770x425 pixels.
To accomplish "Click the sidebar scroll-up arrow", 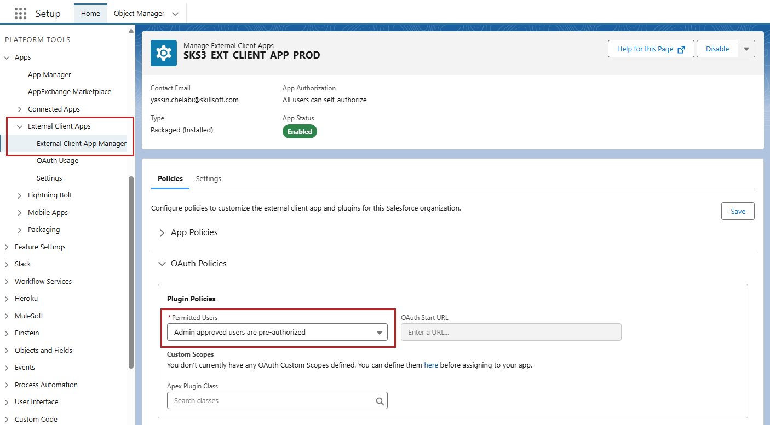I will pyautogui.click(x=131, y=31).
